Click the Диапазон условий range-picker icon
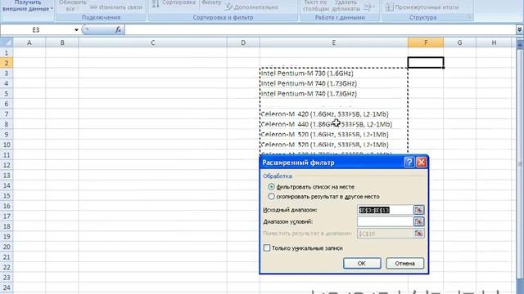Image resolution: width=524 pixels, height=294 pixels. pyautogui.click(x=418, y=221)
